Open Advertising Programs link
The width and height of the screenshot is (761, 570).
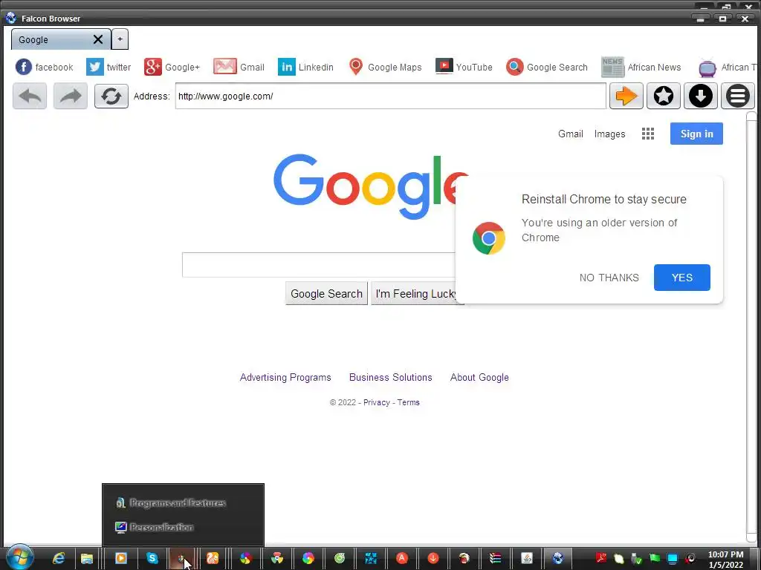click(x=285, y=377)
